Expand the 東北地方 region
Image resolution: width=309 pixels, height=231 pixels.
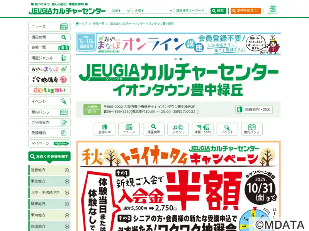pyautogui.click(x=49, y=181)
